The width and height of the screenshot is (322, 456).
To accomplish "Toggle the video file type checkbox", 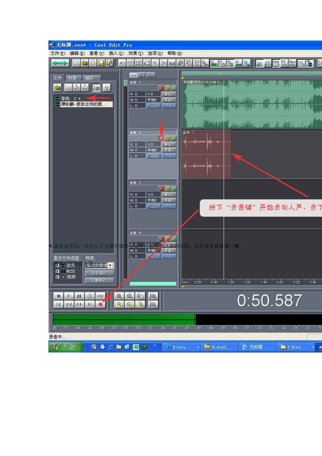I will point(57,277).
